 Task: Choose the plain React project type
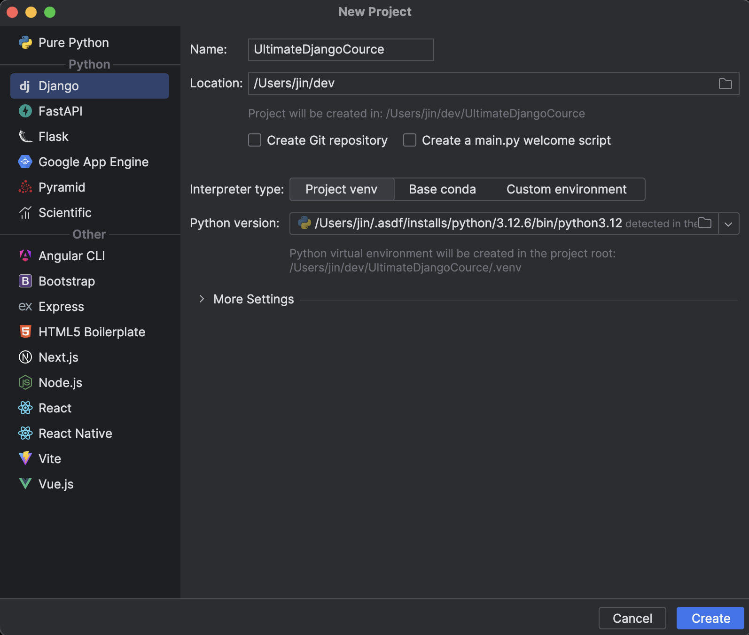(x=90, y=408)
